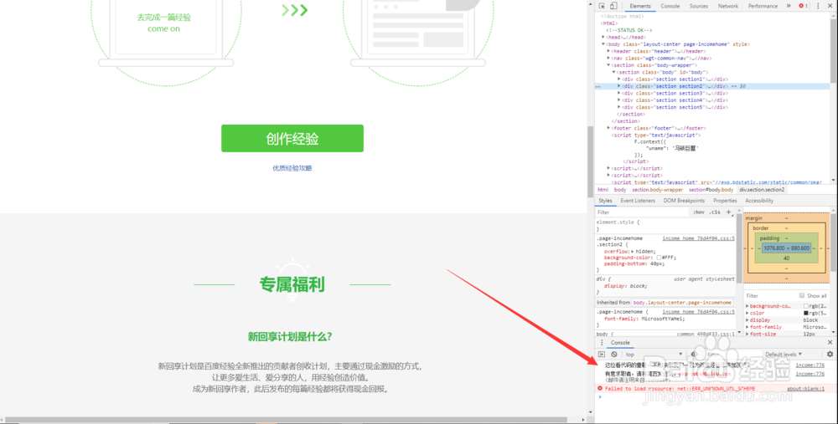Collapse the section body-wrapper node
Screen dimensions: 838x424
pyautogui.click(x=608, y=65)
